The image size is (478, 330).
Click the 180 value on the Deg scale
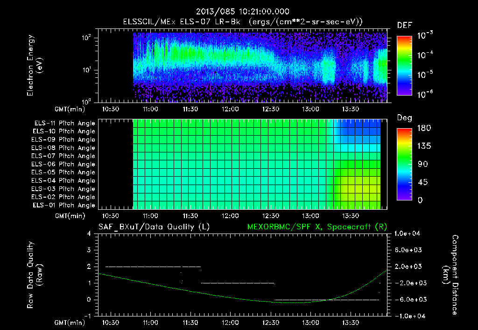(424, 128)
